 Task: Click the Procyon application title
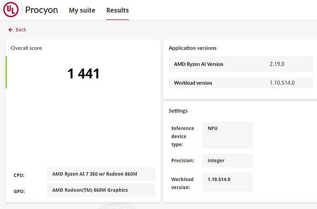(x=41, y=10)
